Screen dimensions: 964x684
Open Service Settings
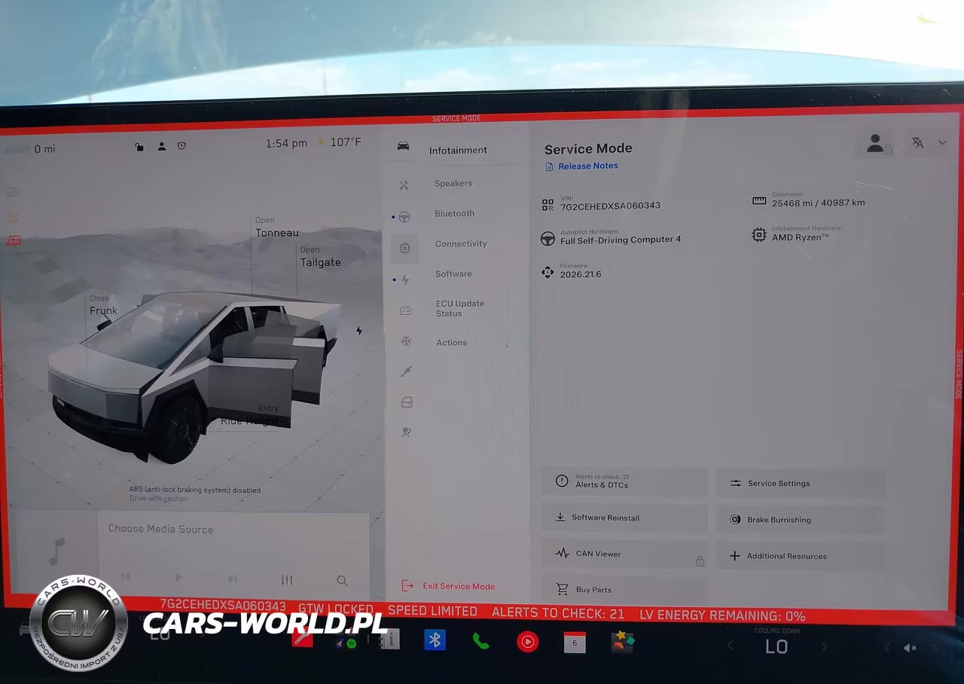tap(801, 483)
